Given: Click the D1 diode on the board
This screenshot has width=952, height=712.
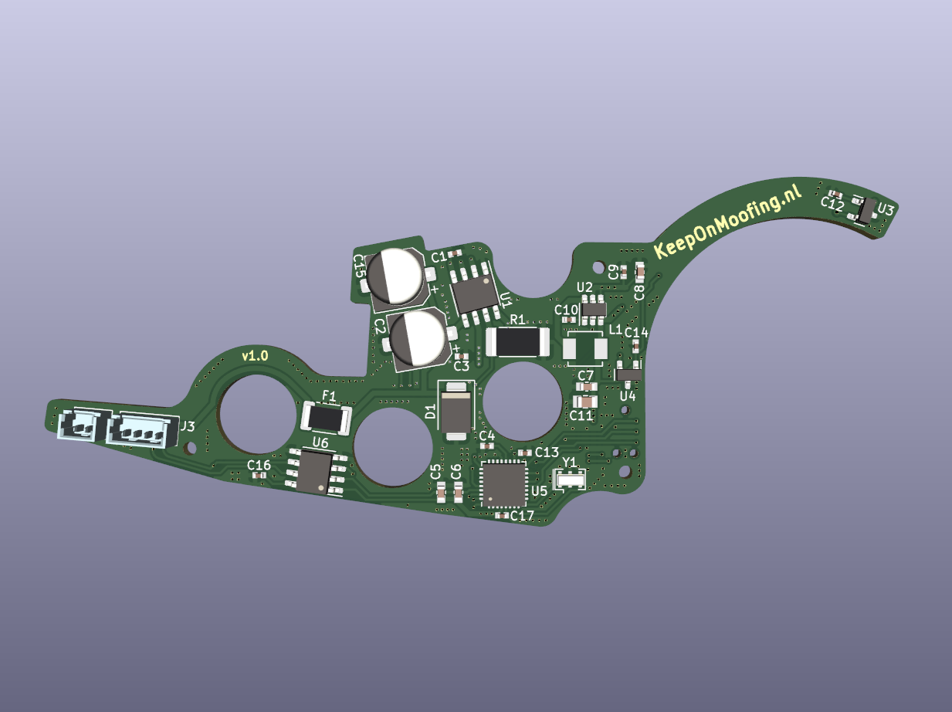Looking at the screenshot, I should 456,410.
